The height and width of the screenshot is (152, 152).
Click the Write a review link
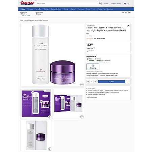point(101,39)
